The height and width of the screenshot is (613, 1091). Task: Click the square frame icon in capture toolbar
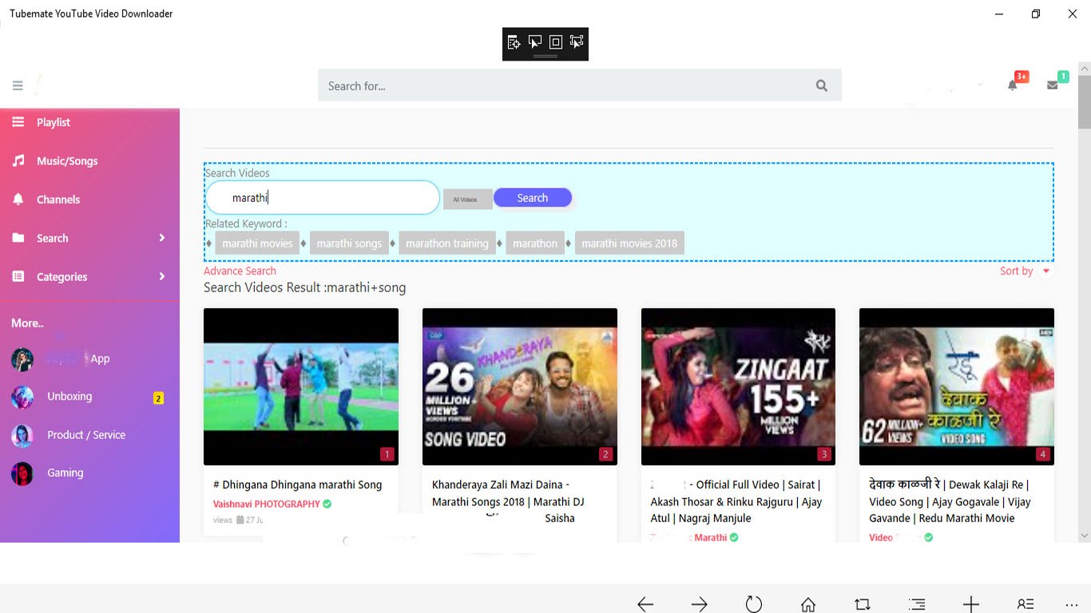pyautogui.click(x=556, y=42)
